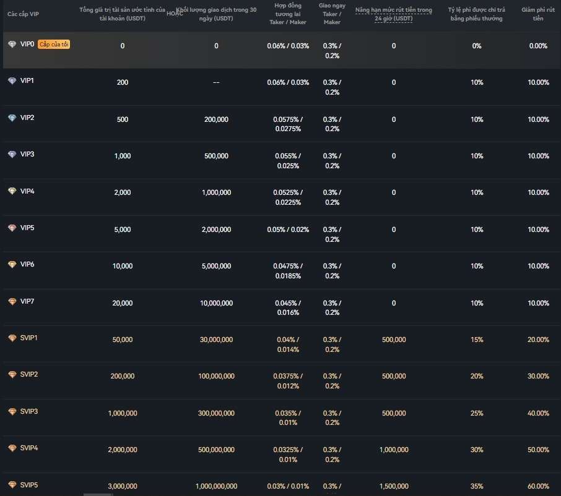Select the SVIP2 row label
Viewport: 561px width, 496px height.
click(x=29, y=374)
